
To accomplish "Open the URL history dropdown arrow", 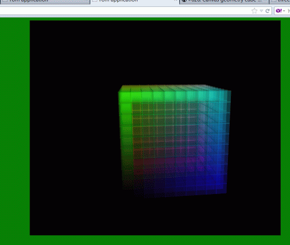I will [x=262, y=11].
